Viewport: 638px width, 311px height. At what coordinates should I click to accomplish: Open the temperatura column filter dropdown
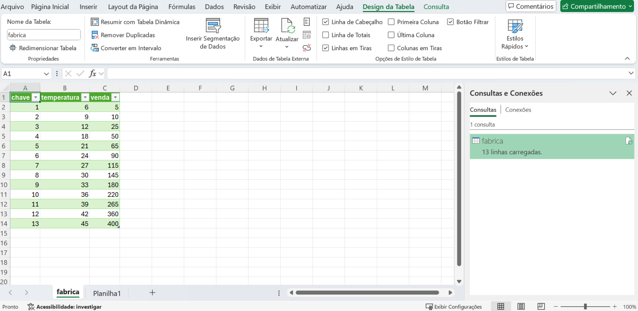click(85, 98)
